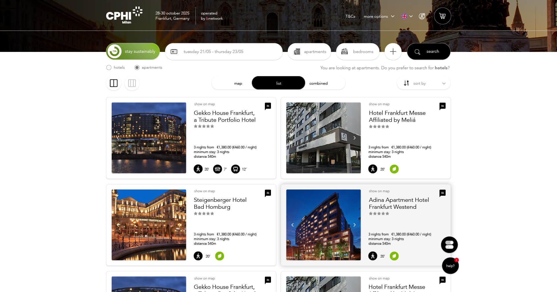Click the Steigenberger Hotel photo thumbnail

click(x=149, y=225)
